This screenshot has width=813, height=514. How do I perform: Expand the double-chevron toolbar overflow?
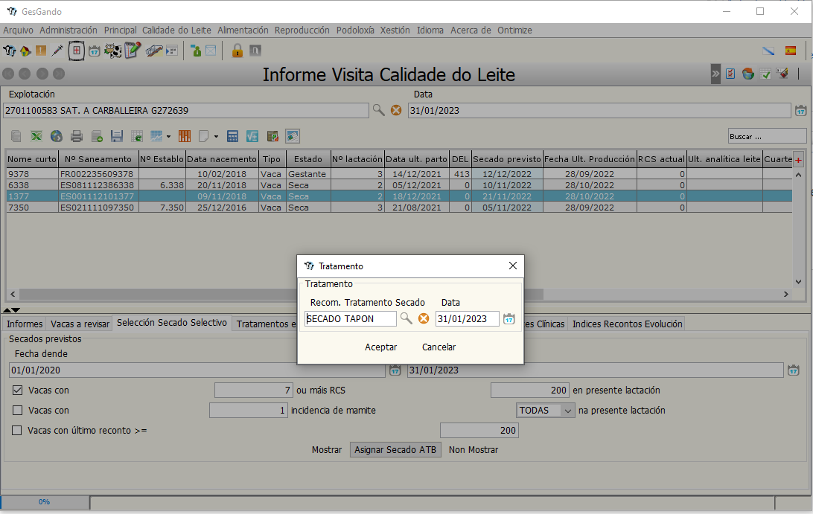[x=715, y=74]
